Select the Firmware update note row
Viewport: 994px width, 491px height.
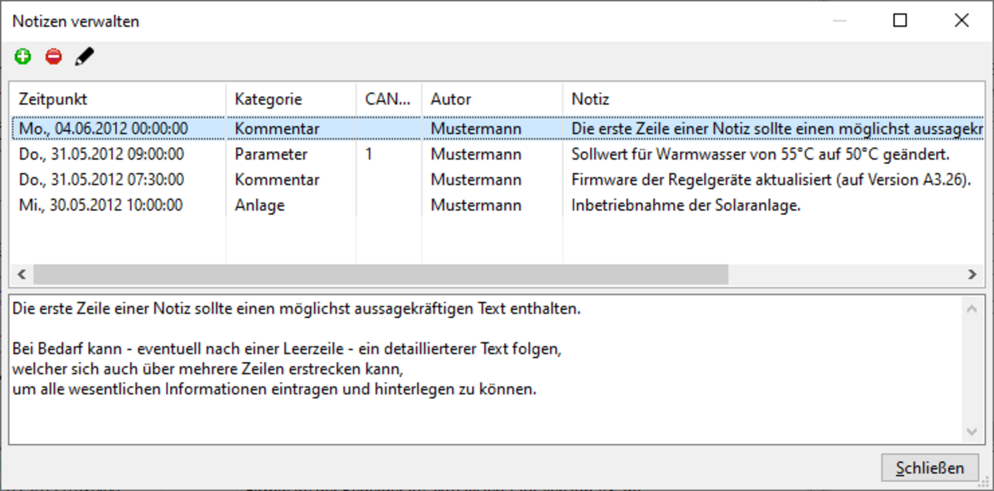770,180
